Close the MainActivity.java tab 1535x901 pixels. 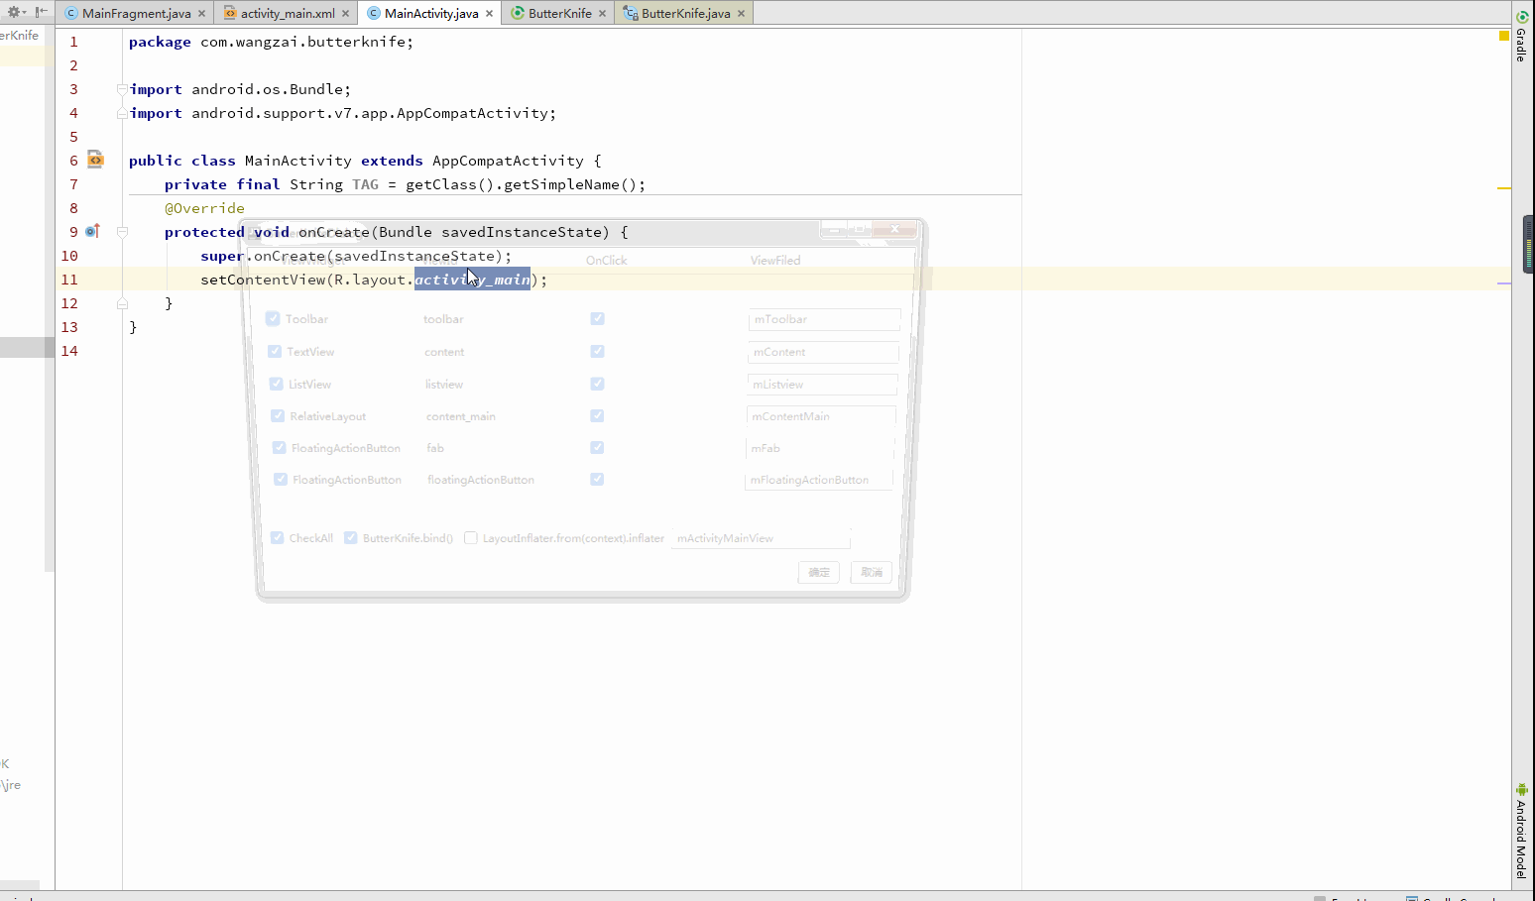(x=489, y=14)
